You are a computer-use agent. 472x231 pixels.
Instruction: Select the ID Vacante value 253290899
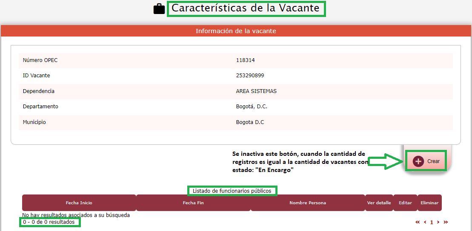[249, 76]
